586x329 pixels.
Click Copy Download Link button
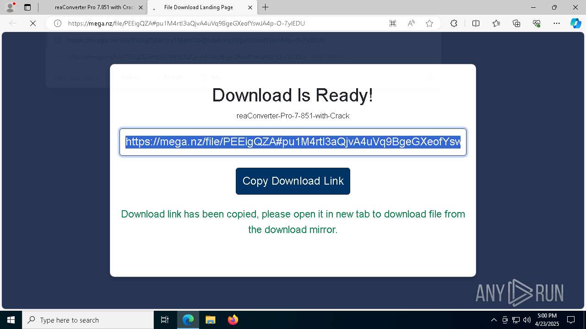pos(293,181)
